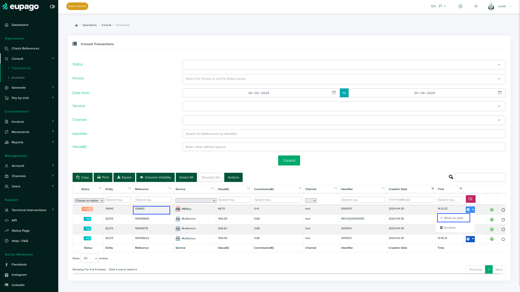Click the Account person icon
The height and width of the screenshot is (292, 520).
[x=6, y=166]
